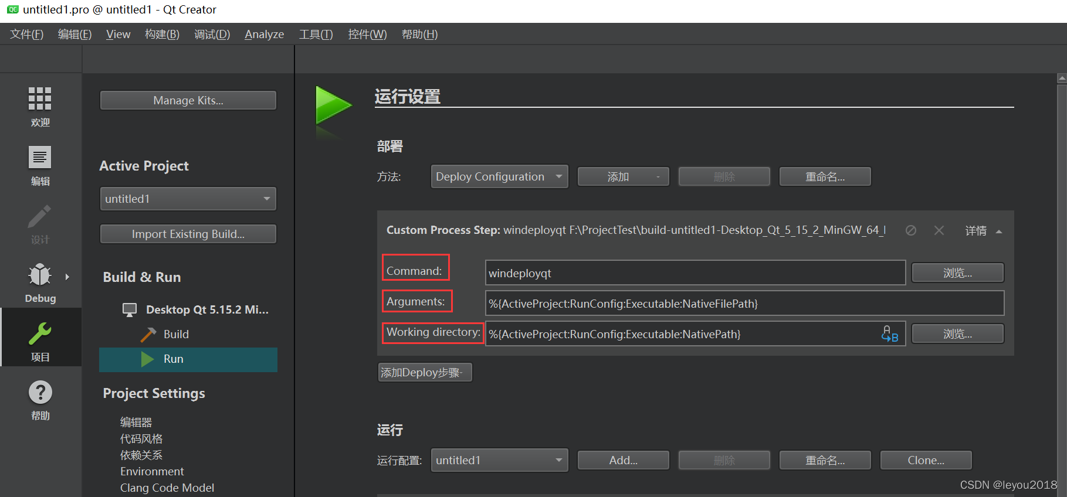Click the disabled 删除 button in deploy section
Viewport: 1067px width, 497px height.
pyautogui.click(x=724, y=176)
